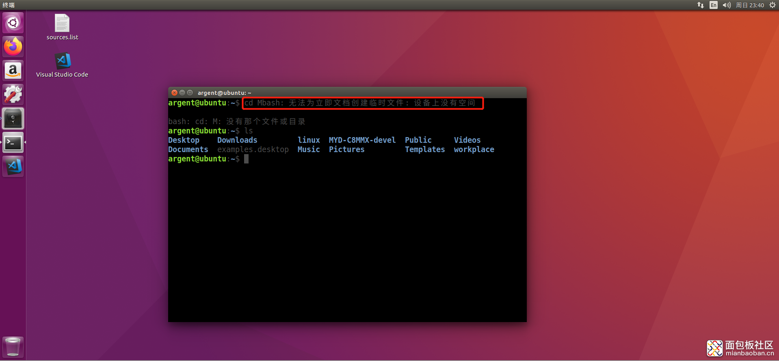
Task: Open the En input method indicator
Action: [x=714, y=5]
